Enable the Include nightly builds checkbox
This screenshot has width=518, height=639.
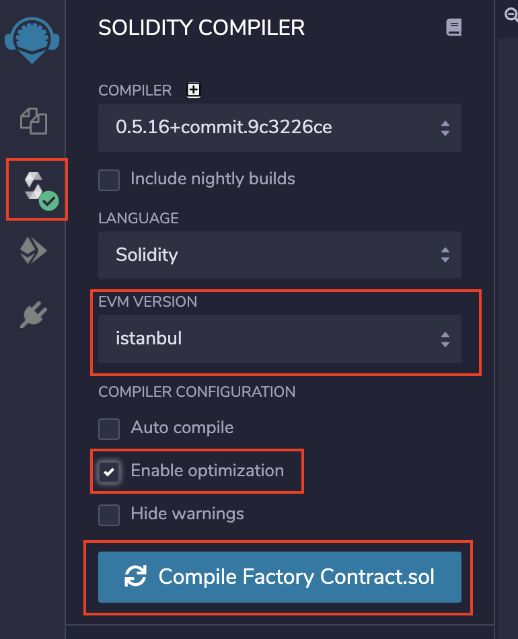click(109, 180)
